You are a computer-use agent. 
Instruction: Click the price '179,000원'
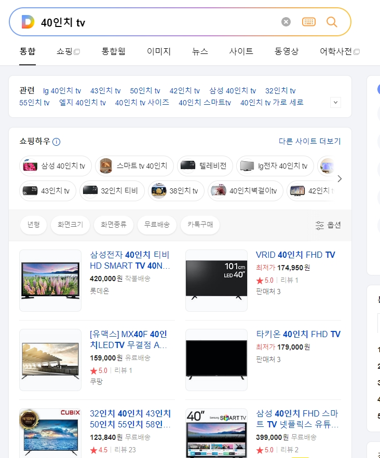pyautogui.click(x=293, y=347)
